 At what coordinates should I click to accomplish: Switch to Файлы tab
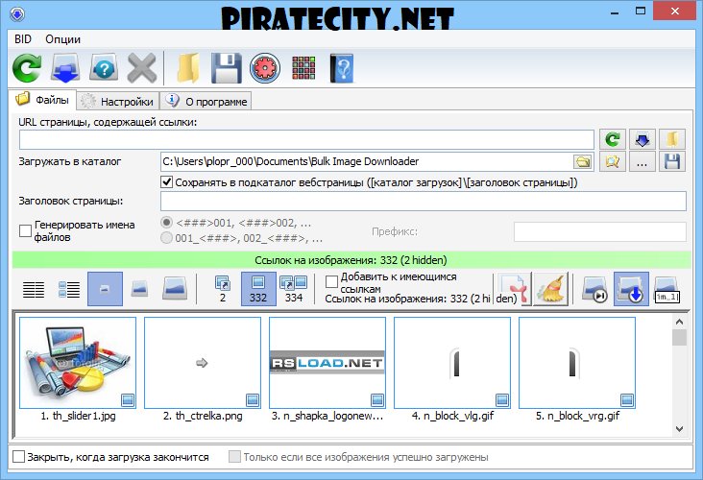click(x=42, y=100)
